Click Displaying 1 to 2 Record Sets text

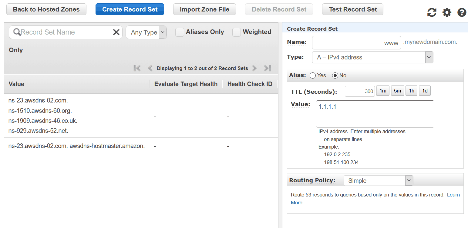click(x=202, y=68)
